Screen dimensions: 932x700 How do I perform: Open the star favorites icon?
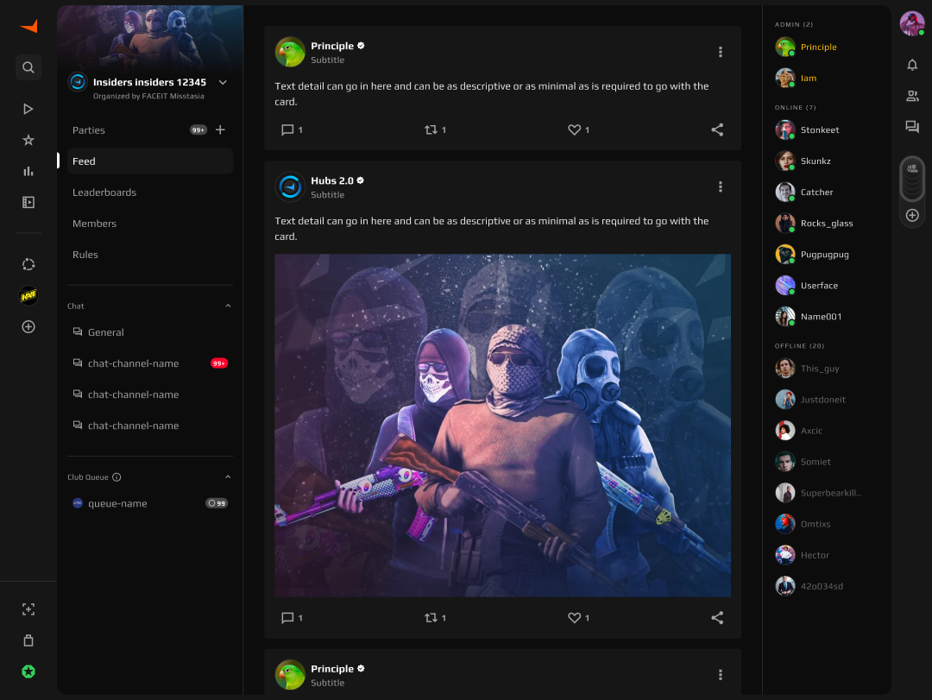coord(28,141)
